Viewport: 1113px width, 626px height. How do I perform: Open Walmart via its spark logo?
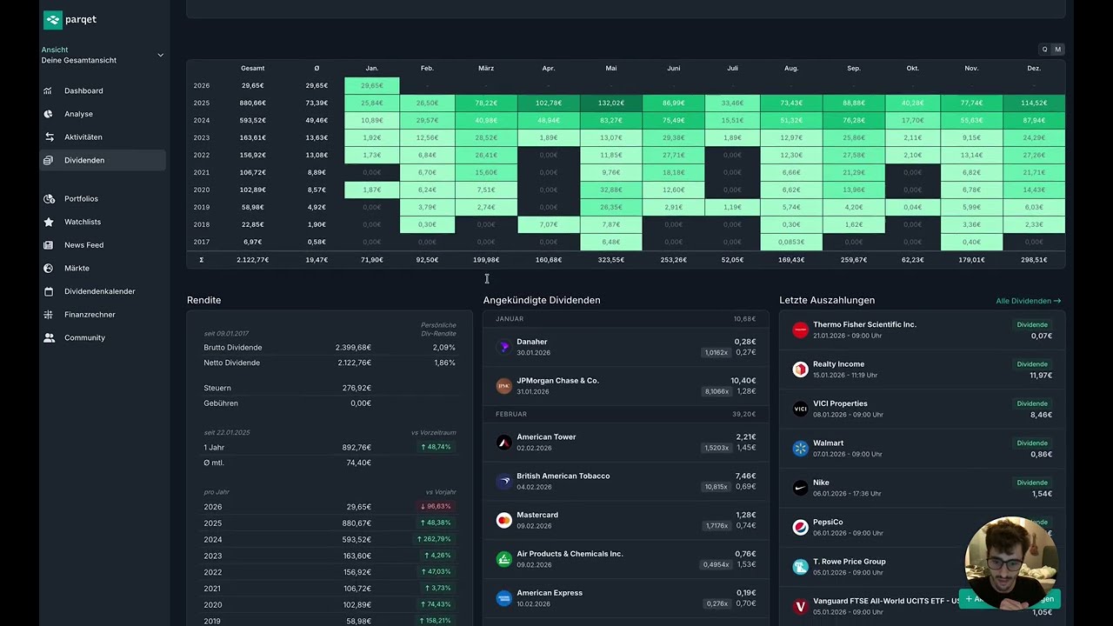coord(800,449)
